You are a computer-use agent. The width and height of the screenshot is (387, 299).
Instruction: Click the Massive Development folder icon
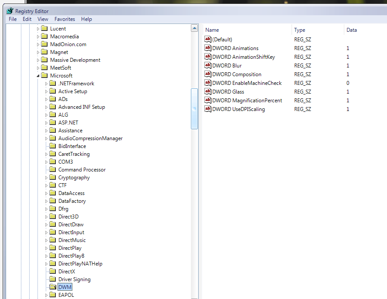[44, 60]
